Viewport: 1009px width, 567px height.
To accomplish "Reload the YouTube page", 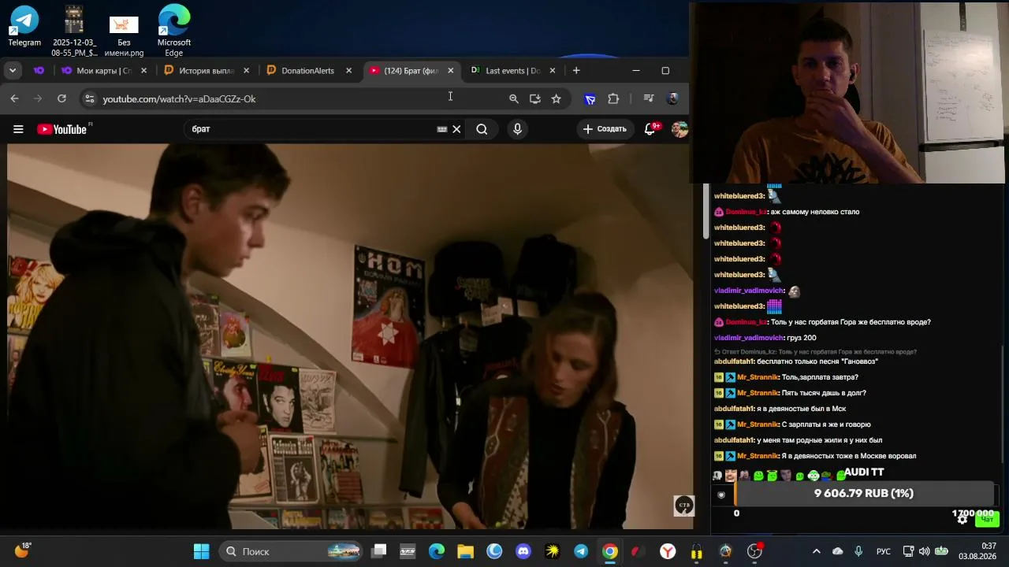I will (61, 98).
